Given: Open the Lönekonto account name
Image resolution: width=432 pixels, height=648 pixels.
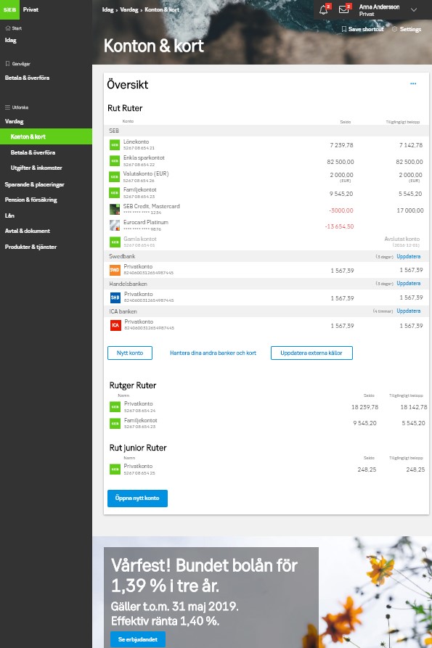Looking at the screenshot, I should pos(136,142).
